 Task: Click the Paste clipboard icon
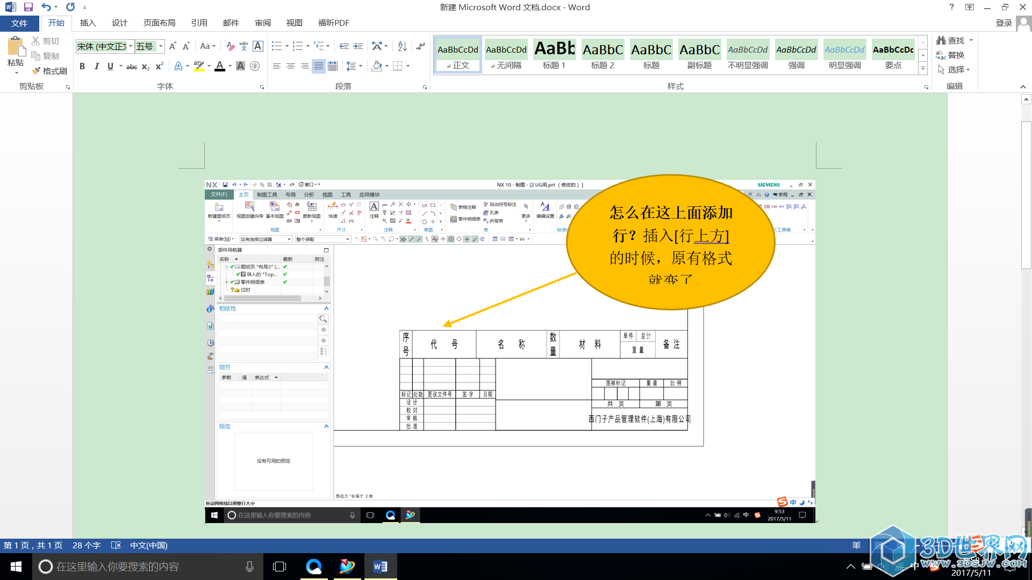(x=16, y=47)
